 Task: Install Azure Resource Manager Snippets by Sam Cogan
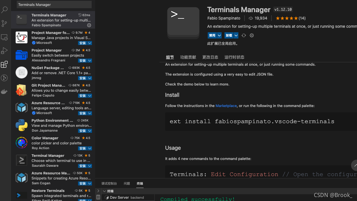pyautogui.click(x=83, y=183)
